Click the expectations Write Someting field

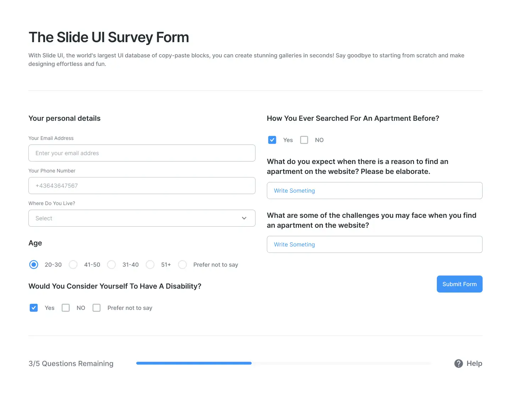tap(375, 191)
